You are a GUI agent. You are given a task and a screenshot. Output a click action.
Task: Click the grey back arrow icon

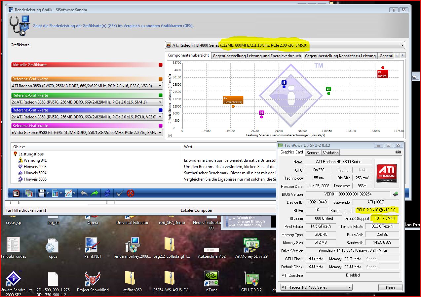[x=84, y=193]
